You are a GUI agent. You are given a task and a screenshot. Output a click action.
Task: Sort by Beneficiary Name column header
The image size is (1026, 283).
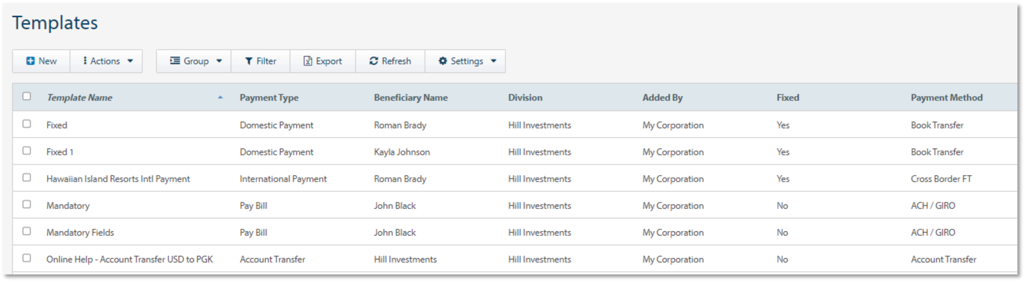411,98
